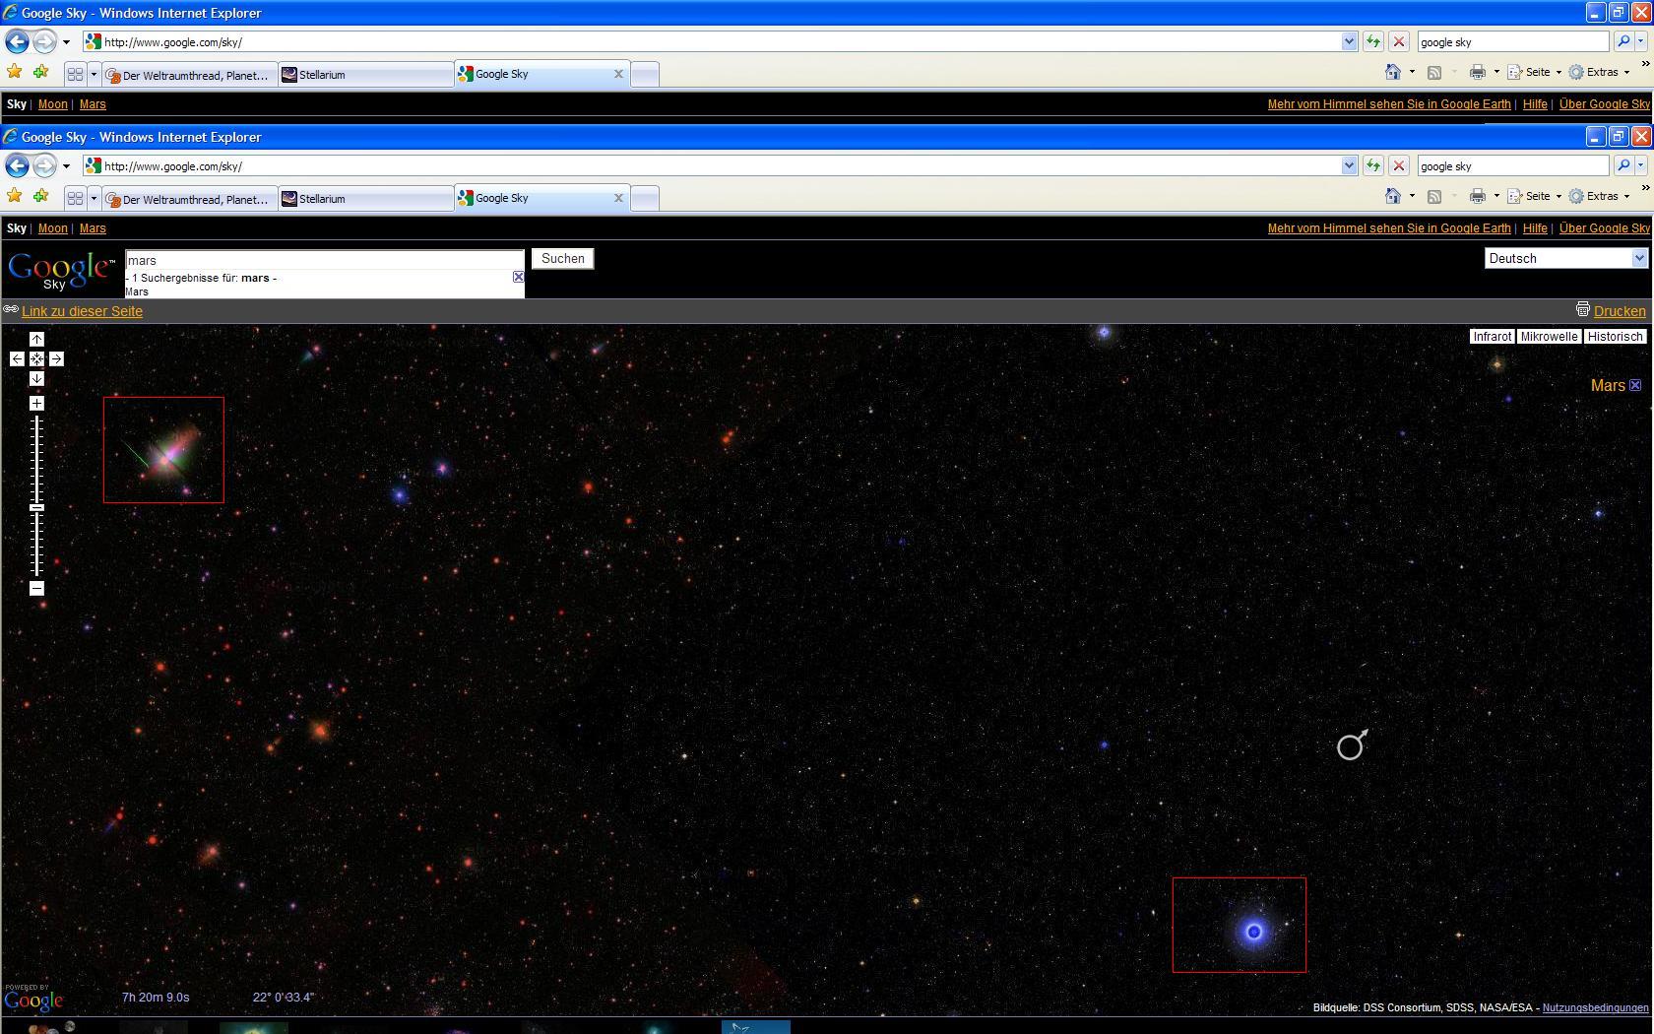Open search provider dropdown in front window
Screen dimensions: 1654x1034
[x=1641, y=165]
